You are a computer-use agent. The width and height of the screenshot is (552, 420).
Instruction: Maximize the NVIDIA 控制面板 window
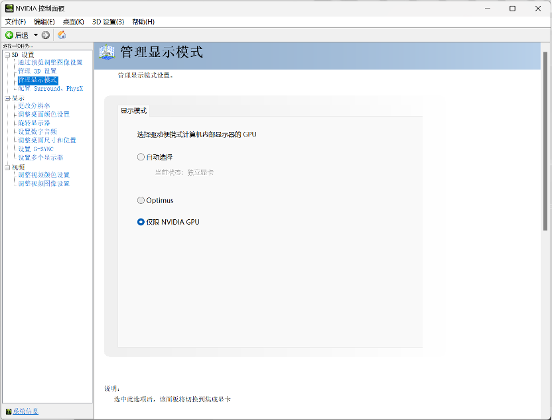513,9
